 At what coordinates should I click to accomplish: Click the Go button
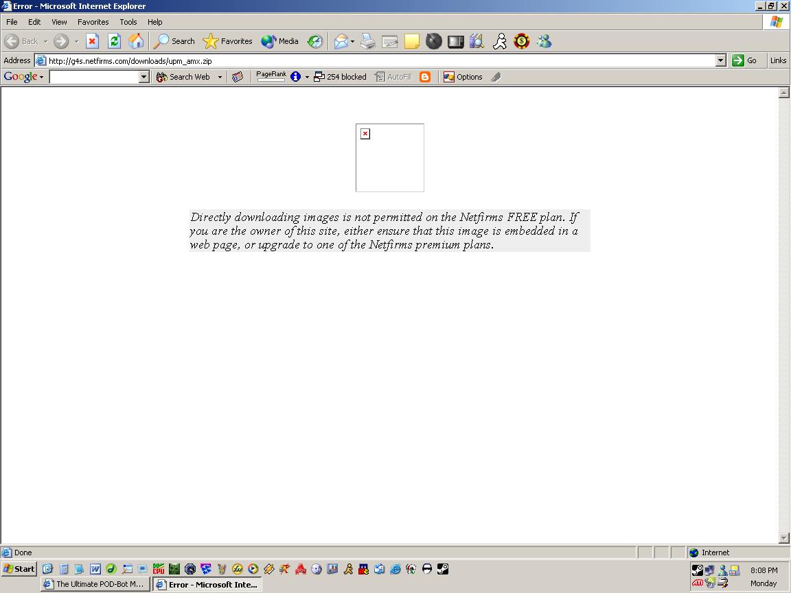[745, 60]
